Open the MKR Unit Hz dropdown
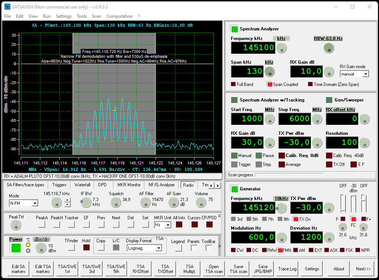The width and height of the screenshot is (379, 280). click(168, 225)
